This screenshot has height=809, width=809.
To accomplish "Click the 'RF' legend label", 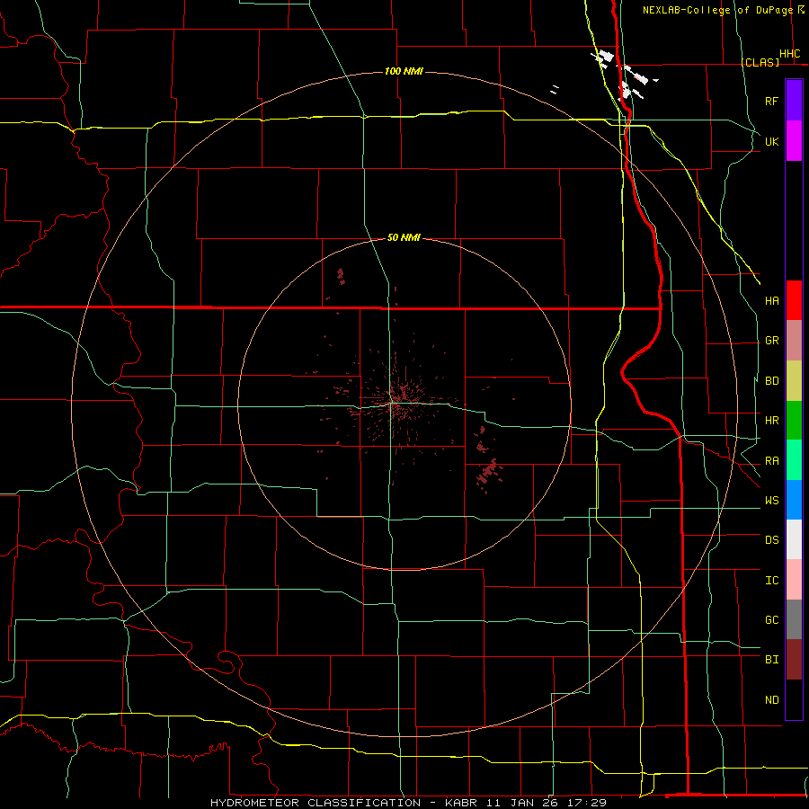I will point(771,101).
